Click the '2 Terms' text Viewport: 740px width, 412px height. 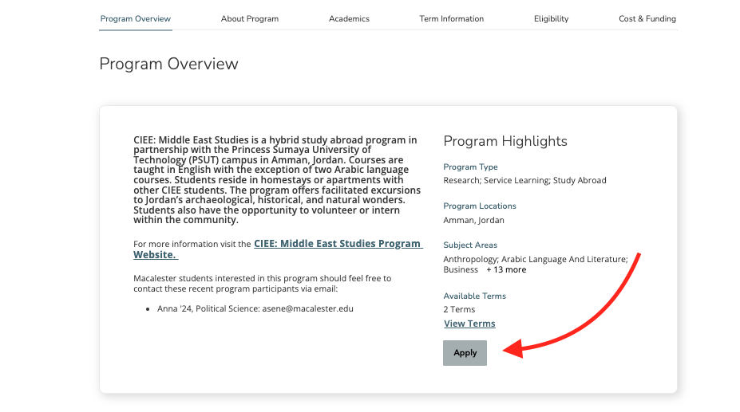click(459, 309)
